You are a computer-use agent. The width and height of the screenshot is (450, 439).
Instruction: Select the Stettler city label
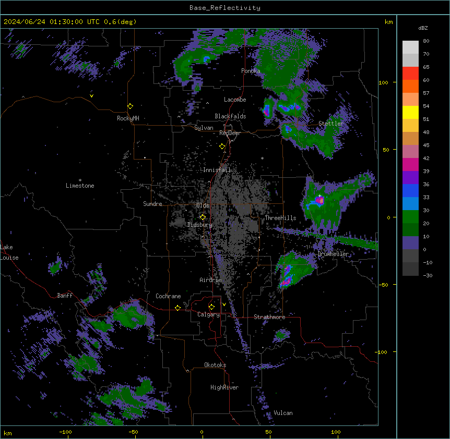pyautogui.click(x=331, y=124)
